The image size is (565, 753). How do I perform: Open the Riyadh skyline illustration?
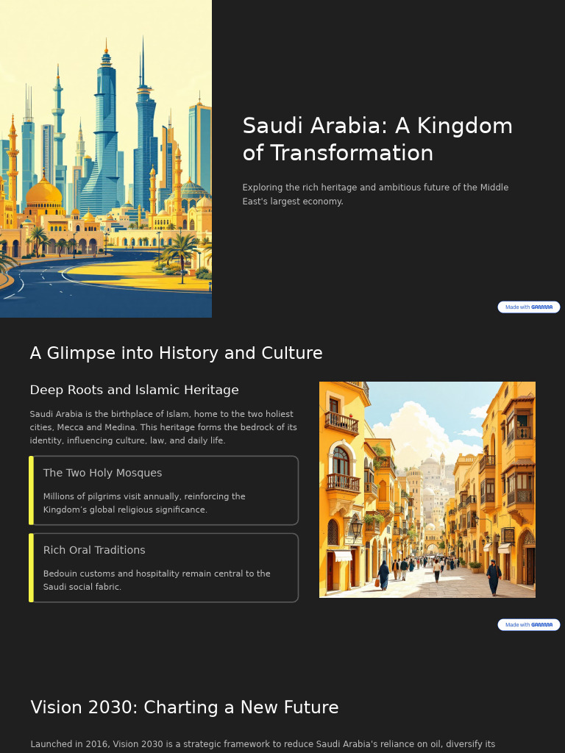106,159
